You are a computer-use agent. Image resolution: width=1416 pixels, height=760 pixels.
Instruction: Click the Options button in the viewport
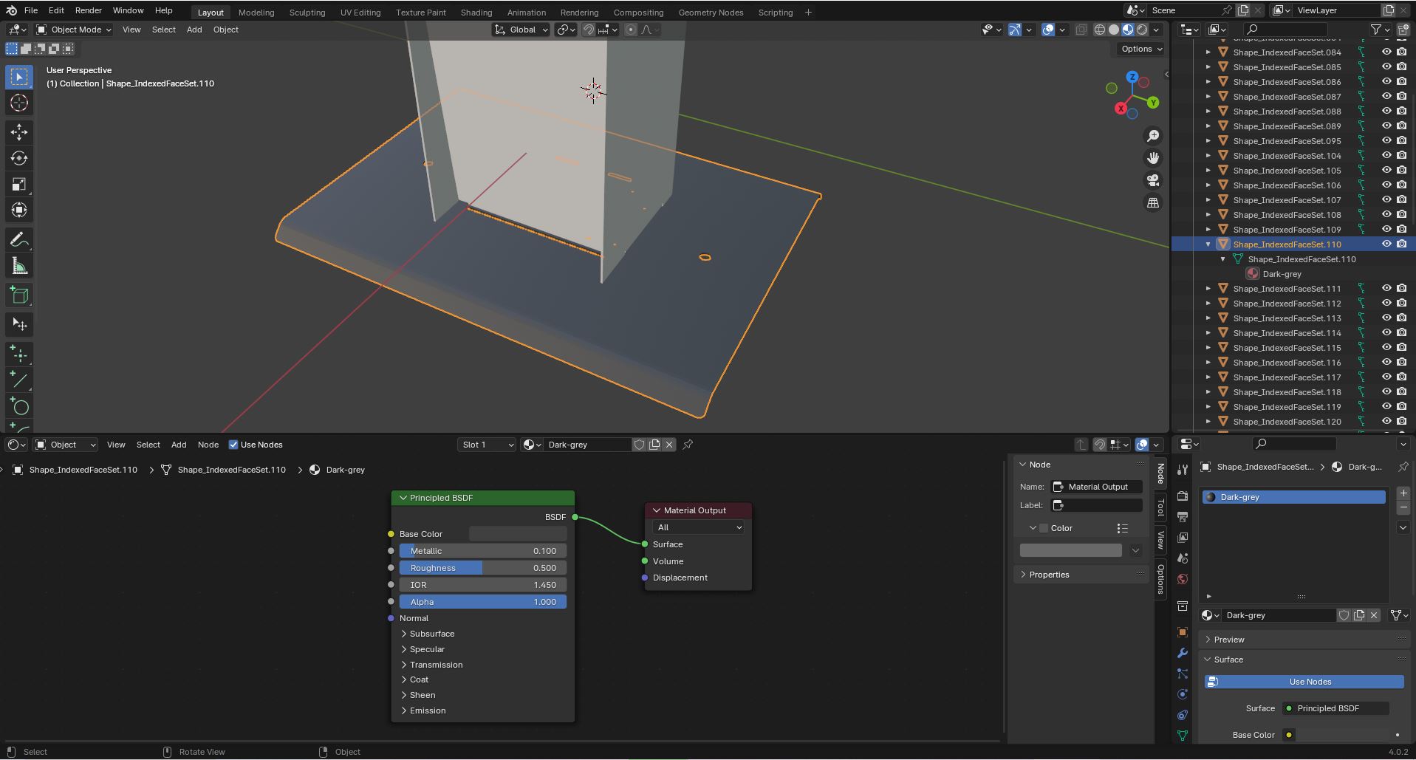[x=1138, y=49]
